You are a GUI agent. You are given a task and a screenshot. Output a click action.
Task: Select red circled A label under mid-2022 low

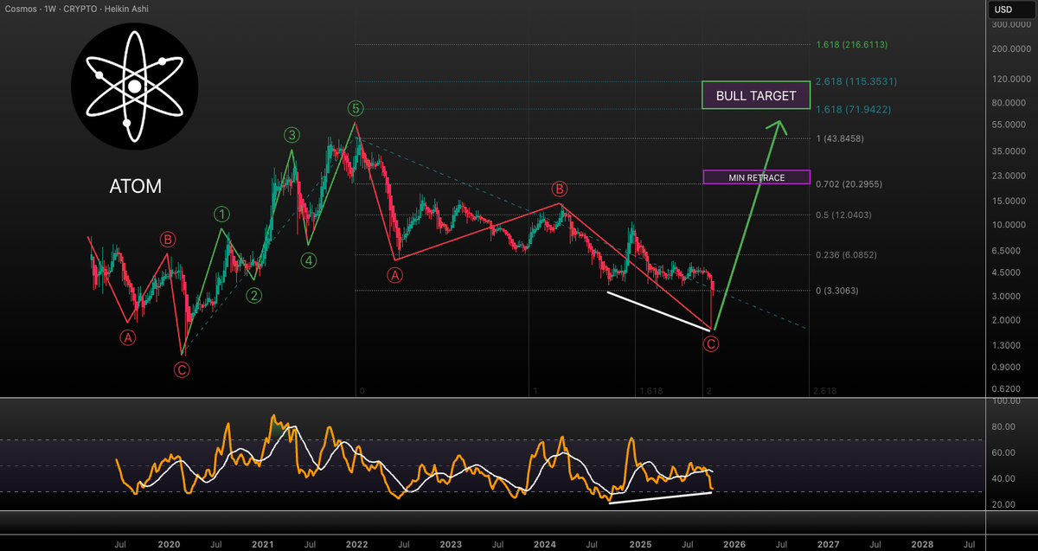point(394,275)
